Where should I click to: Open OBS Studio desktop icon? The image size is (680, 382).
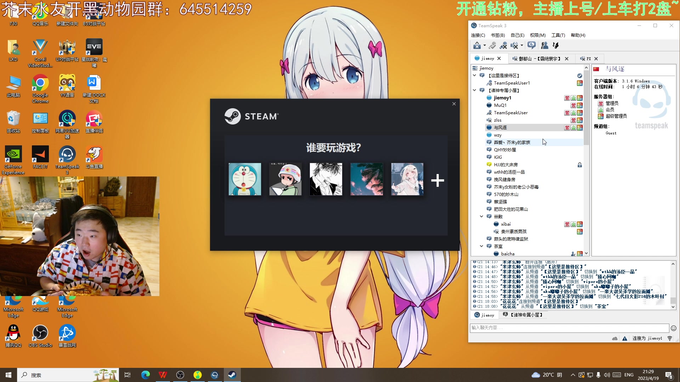coord(40,336)
